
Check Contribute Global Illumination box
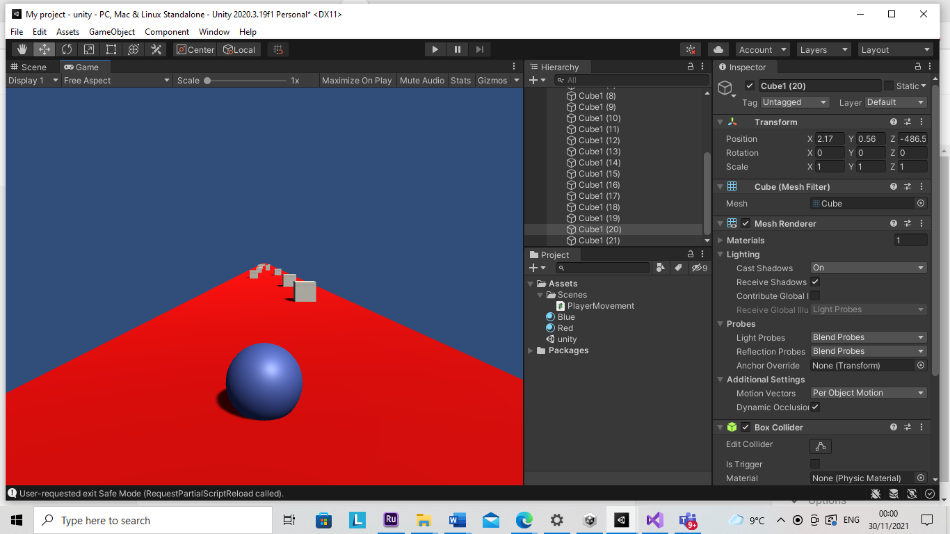pyautogui.click(x=815, y=296)
